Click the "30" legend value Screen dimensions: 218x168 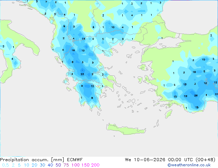point(42,165)
